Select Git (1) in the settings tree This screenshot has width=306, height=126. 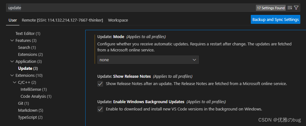(x=23, y=103)
